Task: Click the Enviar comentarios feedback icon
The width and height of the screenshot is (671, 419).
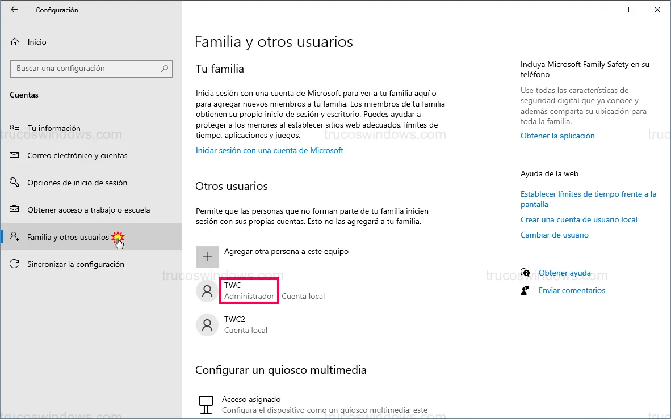Action: coord(525,291)
